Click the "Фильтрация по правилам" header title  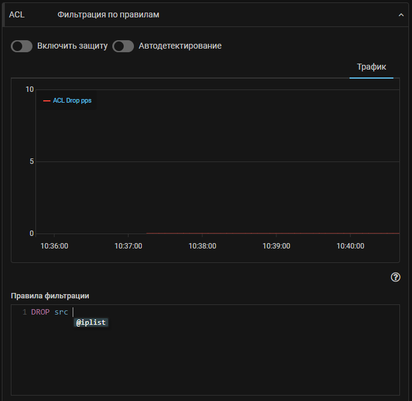pyautogui.click(x=108, y=14)
